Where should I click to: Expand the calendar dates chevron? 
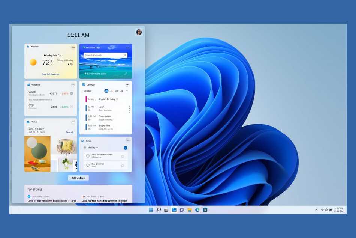pos(127,91)
